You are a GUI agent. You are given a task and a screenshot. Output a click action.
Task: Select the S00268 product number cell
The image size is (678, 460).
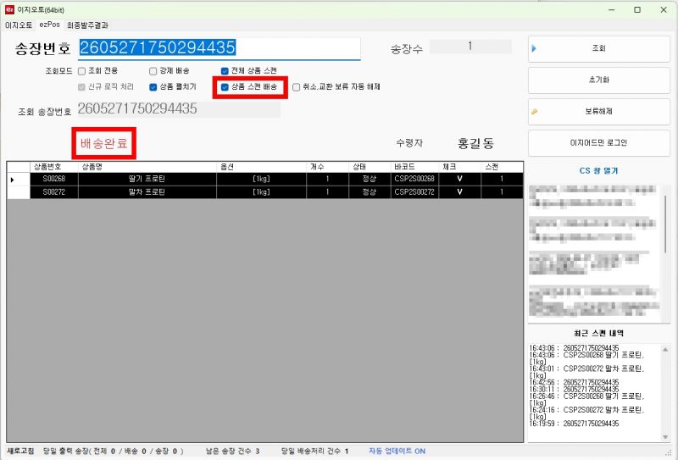54,179
